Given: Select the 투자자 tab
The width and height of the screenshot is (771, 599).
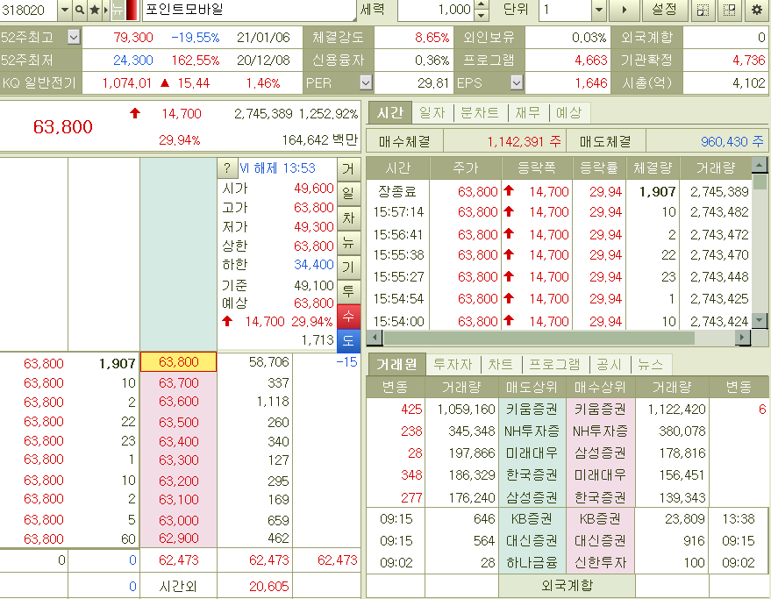Looking at the screenshot, I should coord(453,365).
